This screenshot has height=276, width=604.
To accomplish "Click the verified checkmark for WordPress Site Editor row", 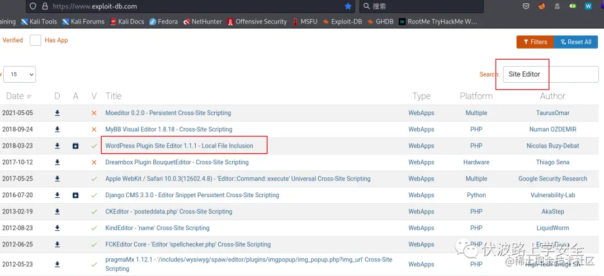I will coord(93,146).
